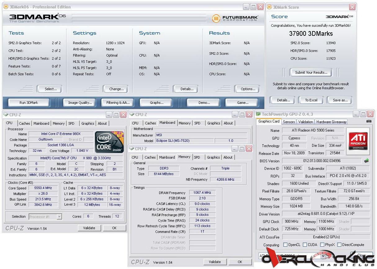
Task: Open the SPD tab in CPU-Z Memory window
Action: click(x=197, y=157)
